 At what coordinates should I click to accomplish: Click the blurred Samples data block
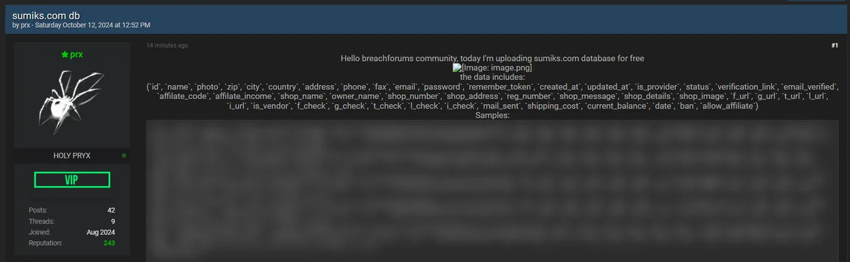[x=492, y=190]
